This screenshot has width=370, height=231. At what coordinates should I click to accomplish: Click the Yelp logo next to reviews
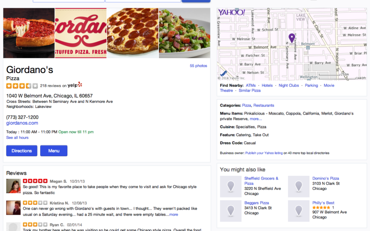(75, 85)
